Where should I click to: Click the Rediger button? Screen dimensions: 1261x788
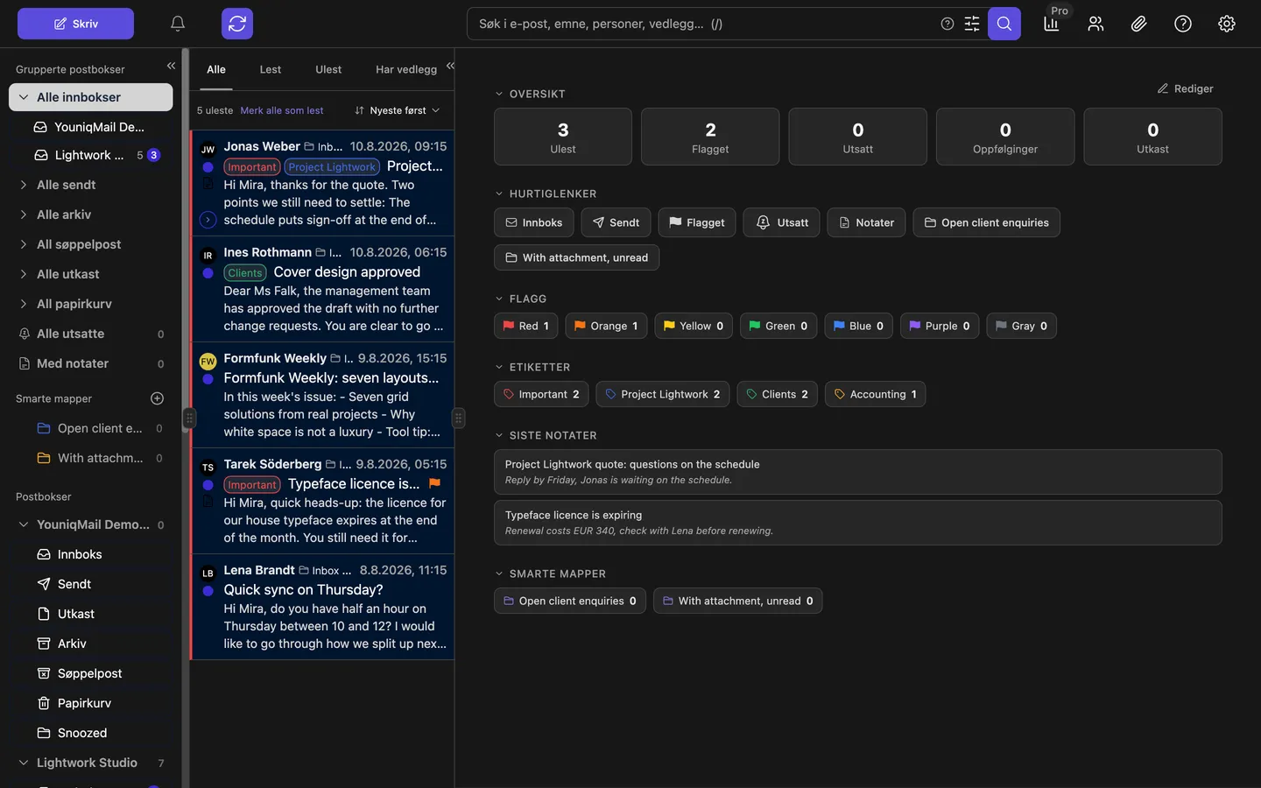(x=1186, y=88)
